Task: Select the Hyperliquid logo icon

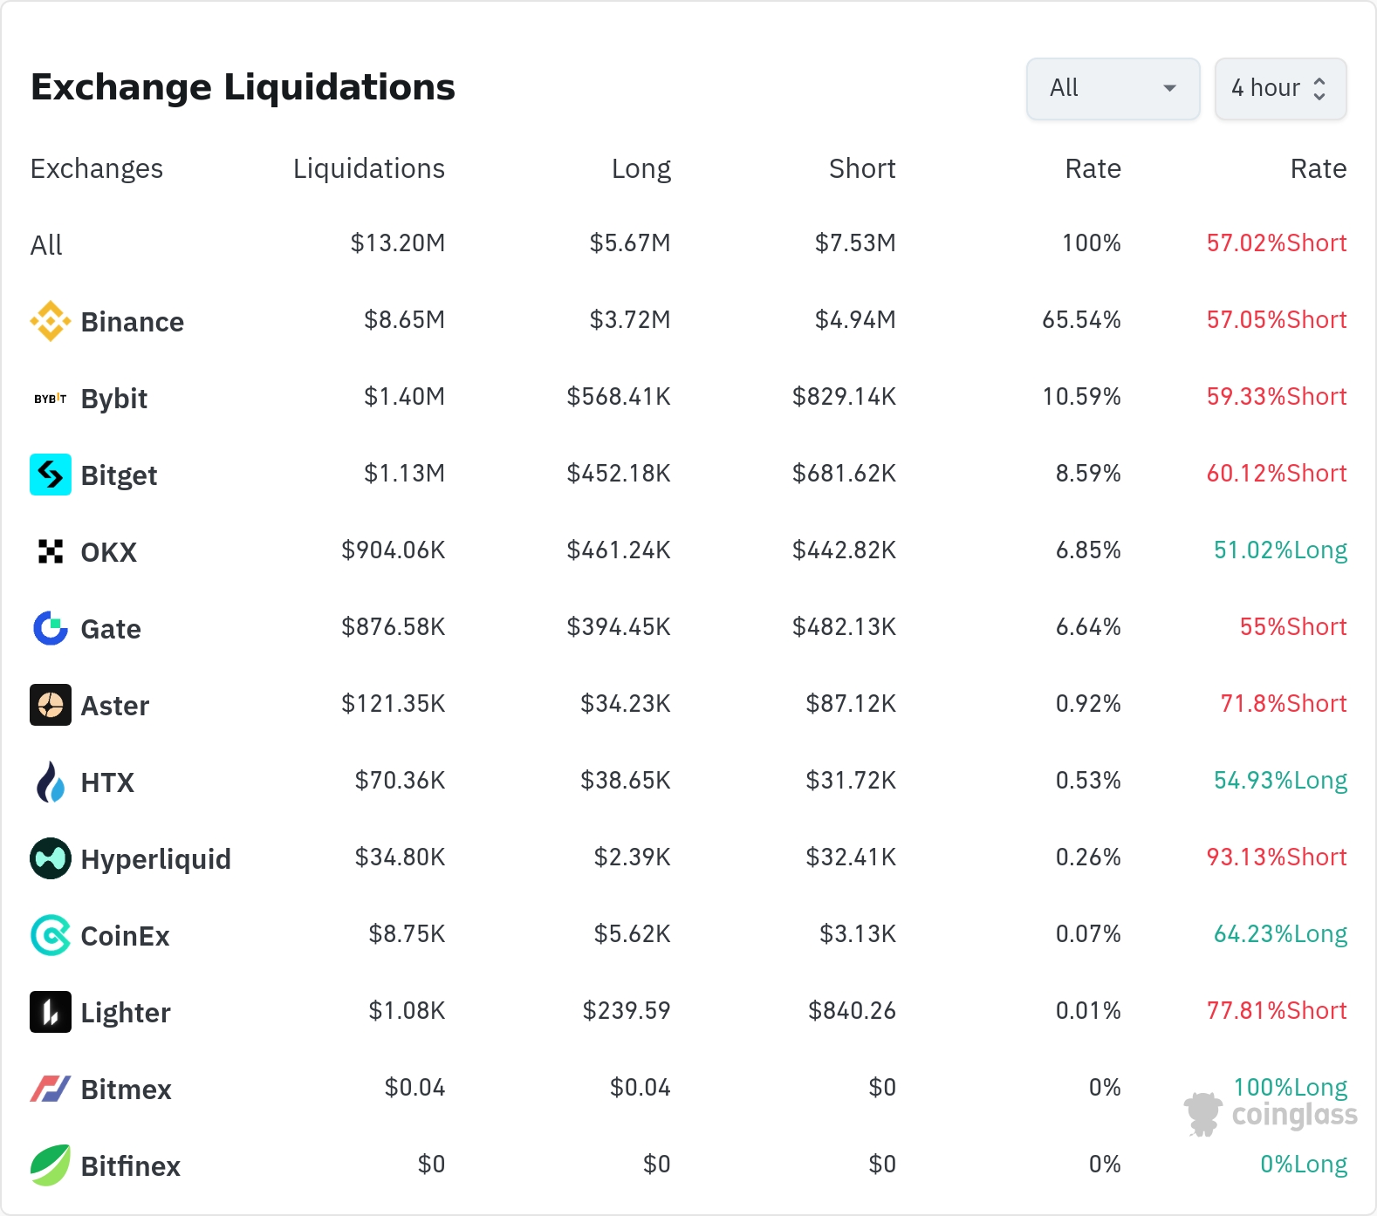Action: pyautogui.click(x=51, y=858)
